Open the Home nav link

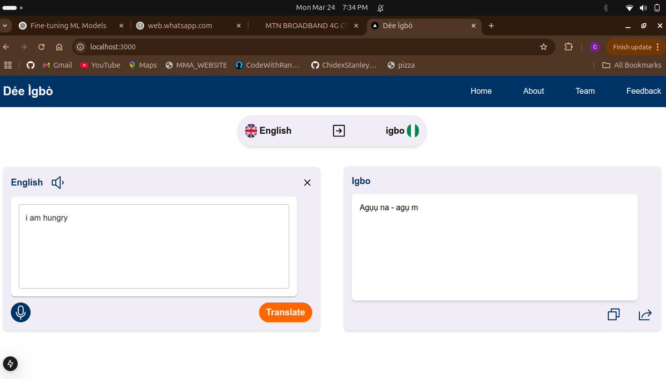(481, 91)
